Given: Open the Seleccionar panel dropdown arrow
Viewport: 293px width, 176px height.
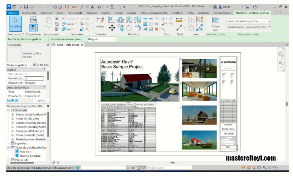Looking at the screenshot, I should pyautogui.click(x=23, y=34).
